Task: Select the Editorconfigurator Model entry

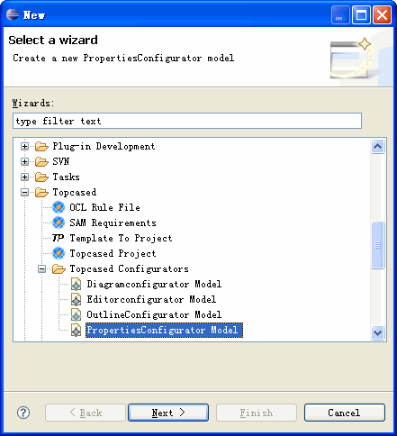Action: coord(151,299)
